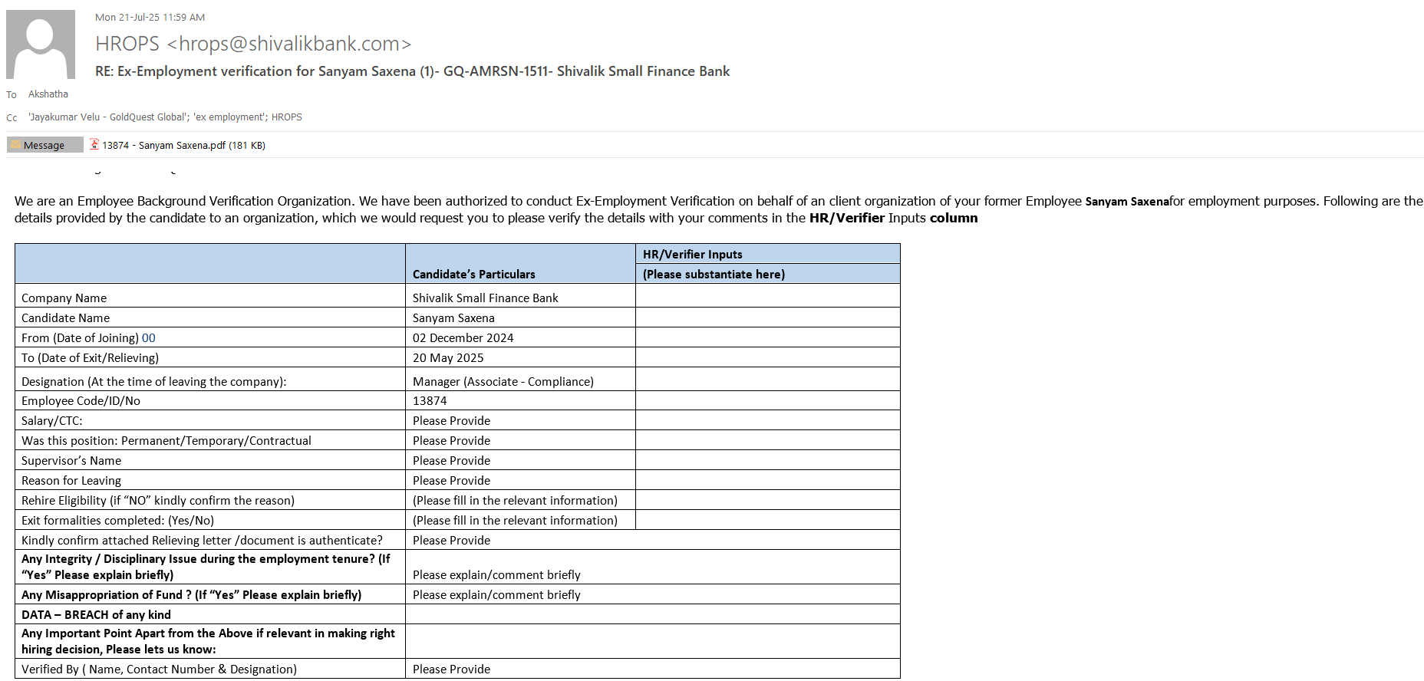Click the 'Verified By' row label
1424x681 pixels.
point(159,669)
